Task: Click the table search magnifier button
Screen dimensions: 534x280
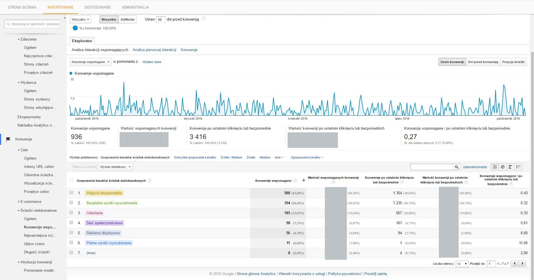Action: 456,167
